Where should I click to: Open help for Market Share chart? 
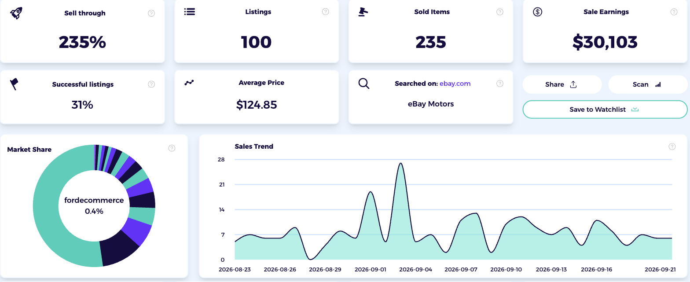[172, 148]
